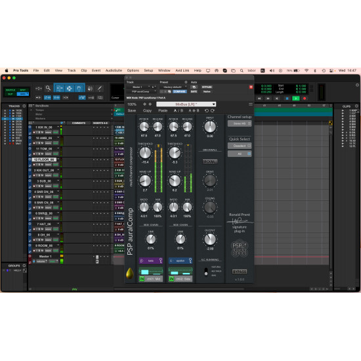Click the golden drop logo icon
This screenshot has width=361, height=361.
point(129,273)
